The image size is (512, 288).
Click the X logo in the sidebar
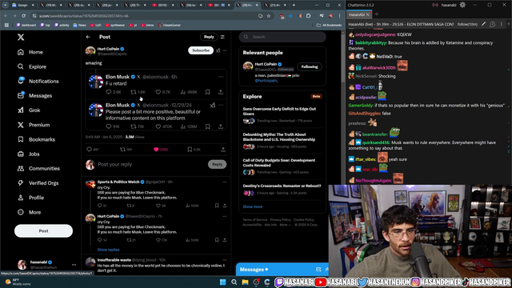pyautogui.click(x=21, y=38)
